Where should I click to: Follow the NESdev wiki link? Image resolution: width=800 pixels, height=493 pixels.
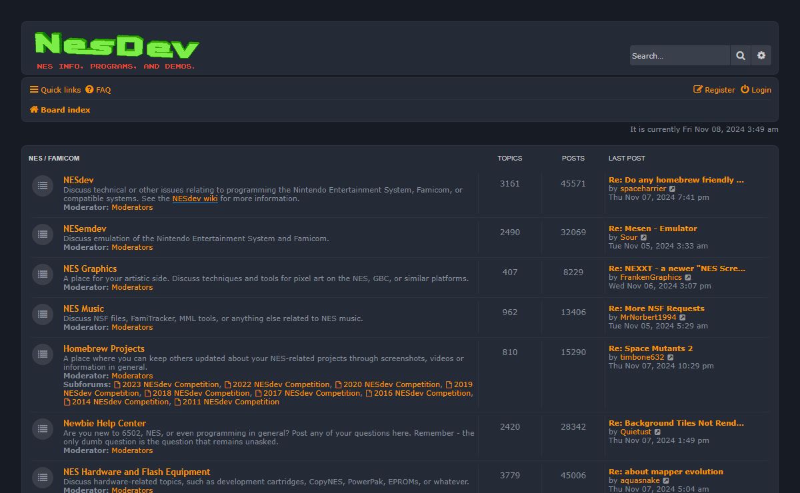click(x=195, y=199)
